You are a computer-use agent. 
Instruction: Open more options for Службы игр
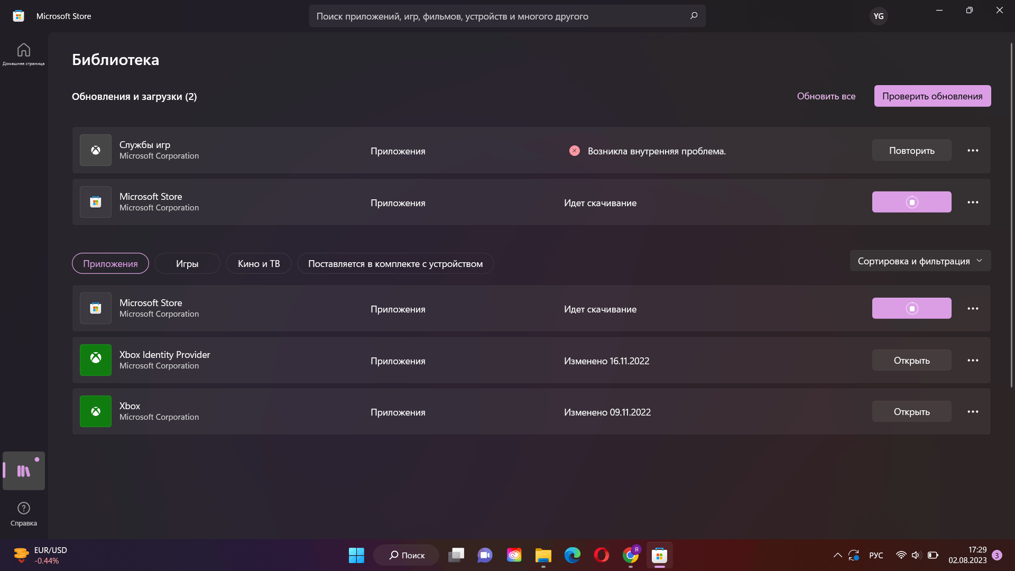973,151
